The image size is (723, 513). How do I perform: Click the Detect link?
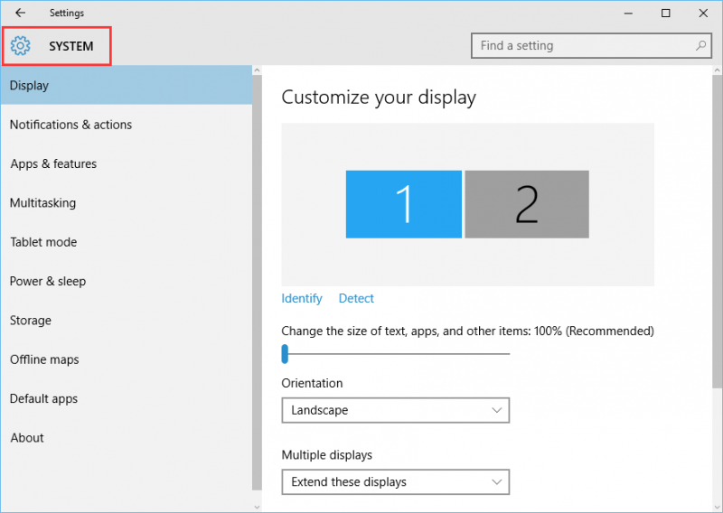pos(356,298)
